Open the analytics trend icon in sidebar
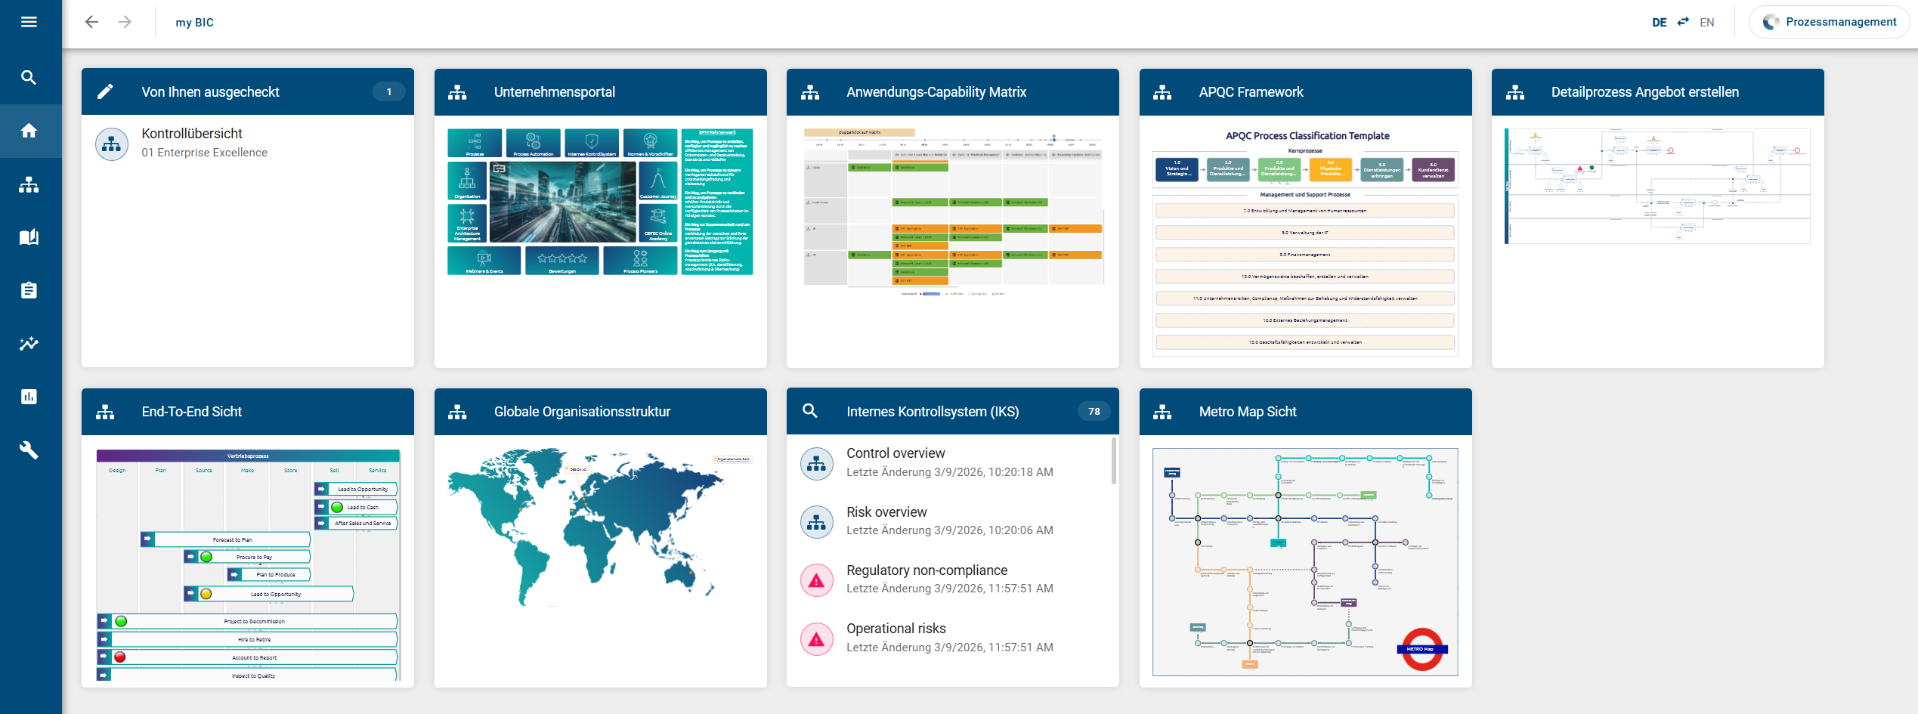This screenshot has width=1918, height=714. [x=29, y=344]
